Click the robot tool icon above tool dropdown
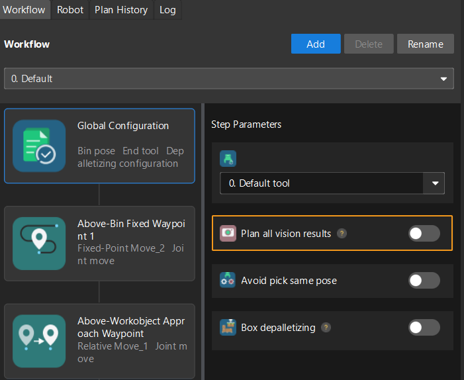 228,159
